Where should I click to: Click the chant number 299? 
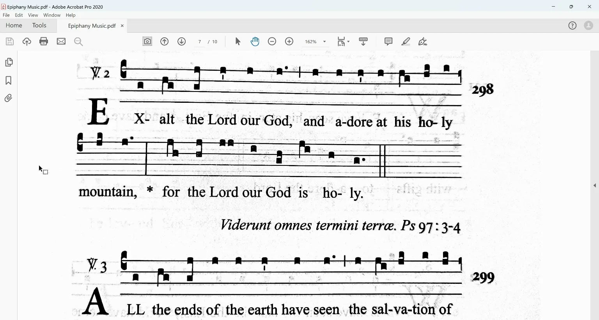click(483, 278)
